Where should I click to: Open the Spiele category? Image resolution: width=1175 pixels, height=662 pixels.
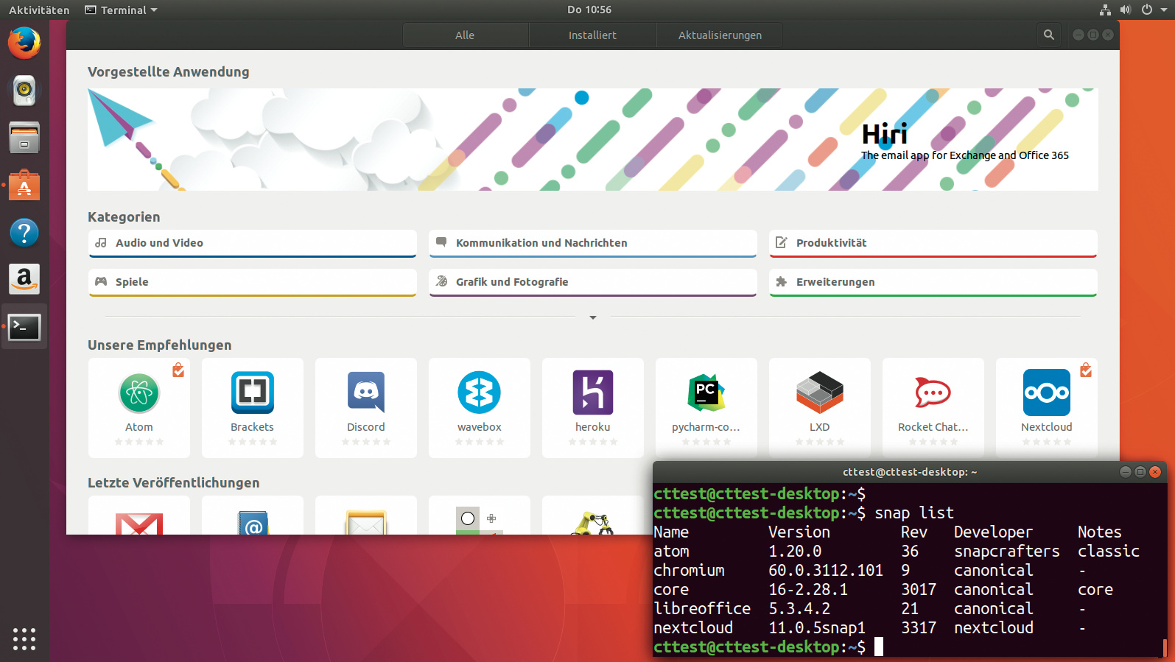(253, 282)
